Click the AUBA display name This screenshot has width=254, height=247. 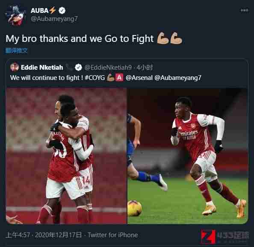39,11
